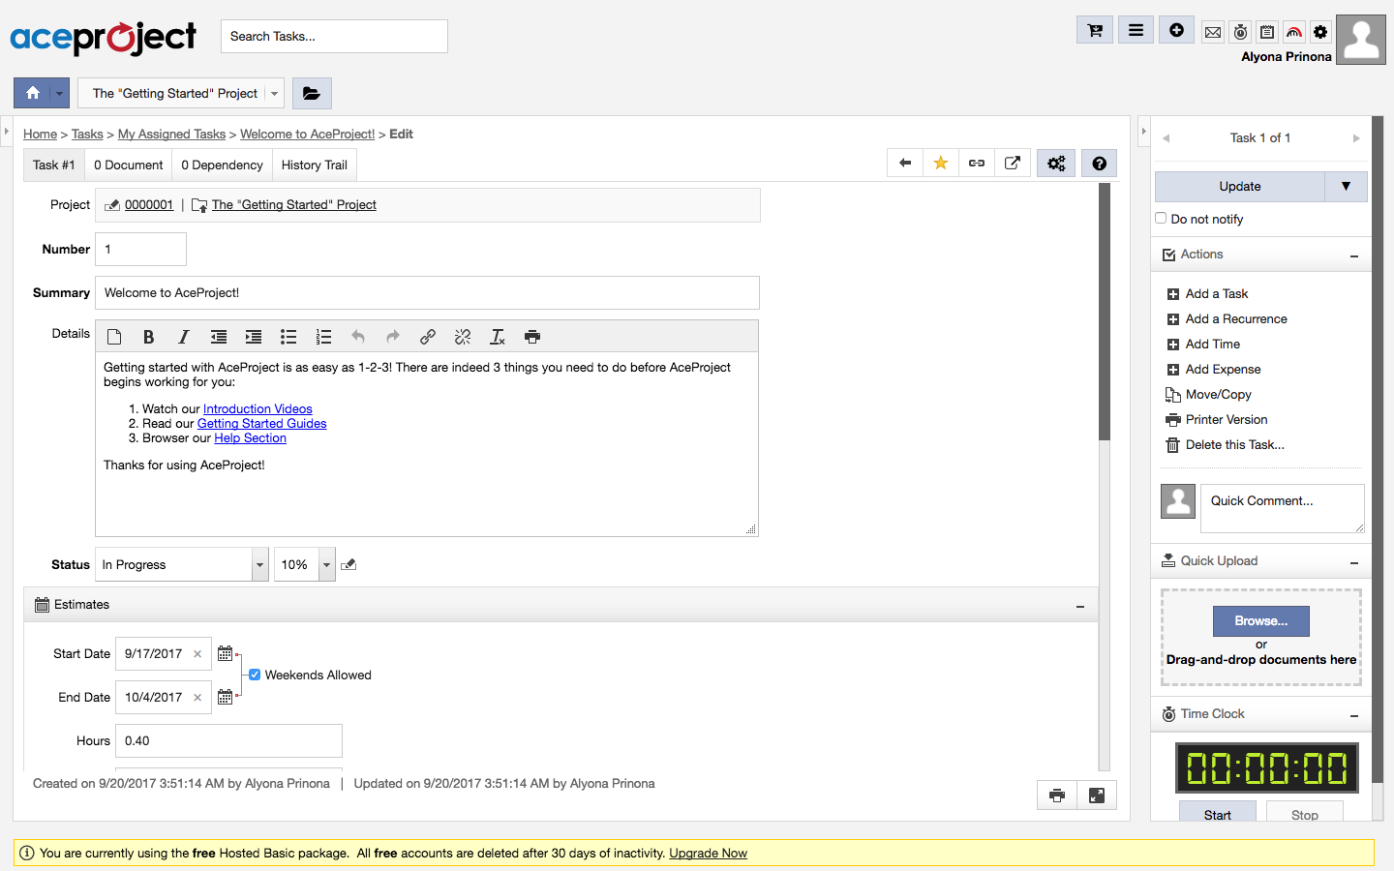1394x871 pixels.
Task: Open the shopping cart icon
Action: pyautogui.click(x=1095, y=30)
